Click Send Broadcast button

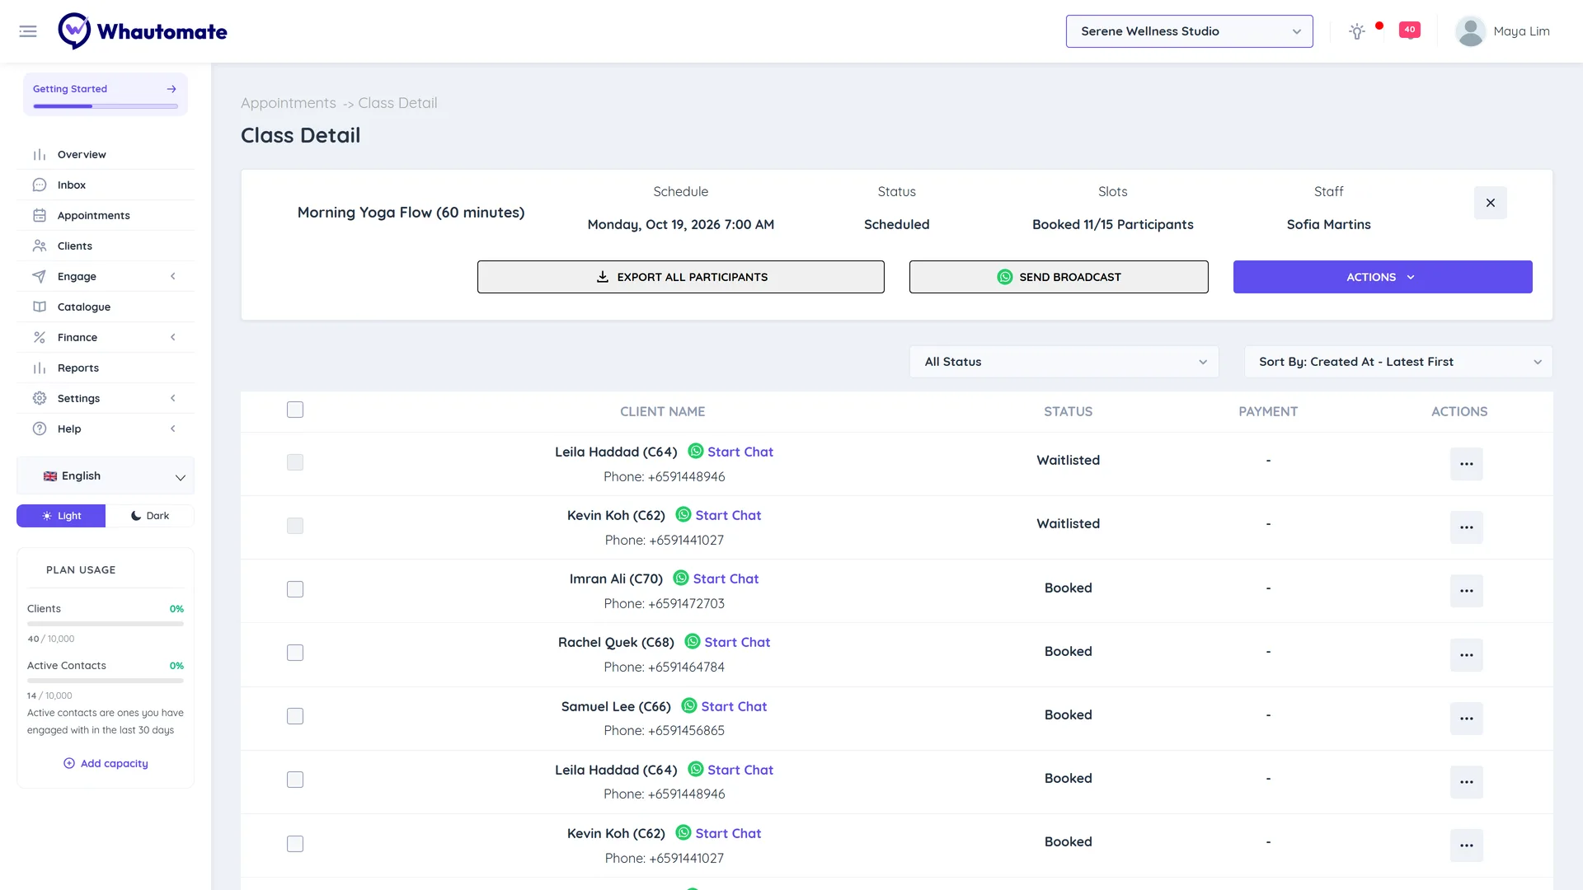(1059, 277)
